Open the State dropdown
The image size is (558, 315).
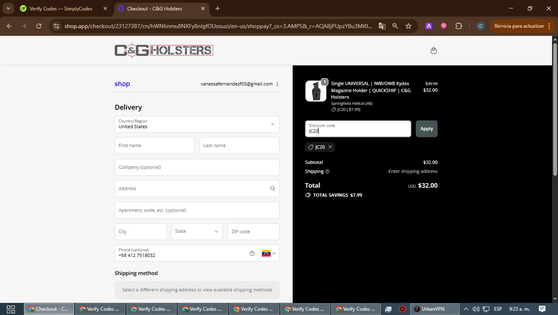[x=197, y=232]
